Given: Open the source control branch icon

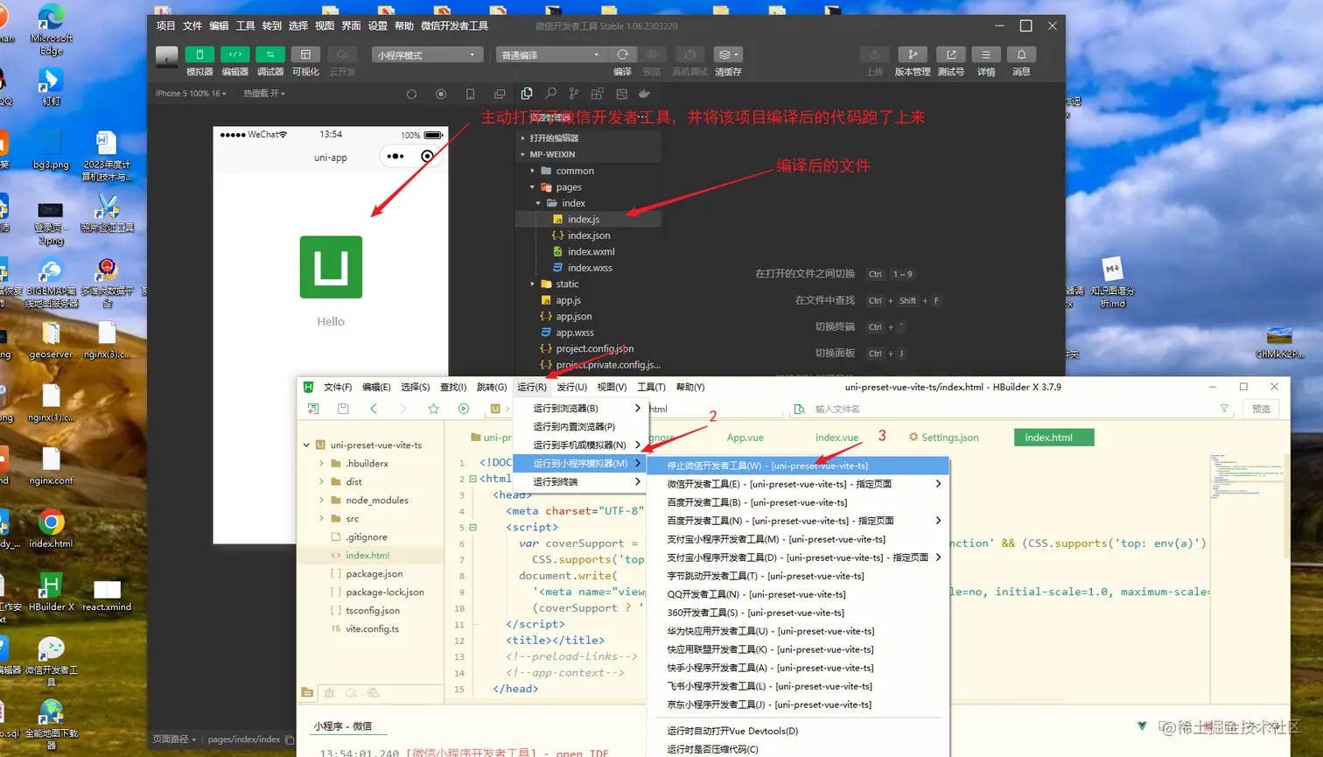Looking at the screenshot, I should click(x=574, y=93).
